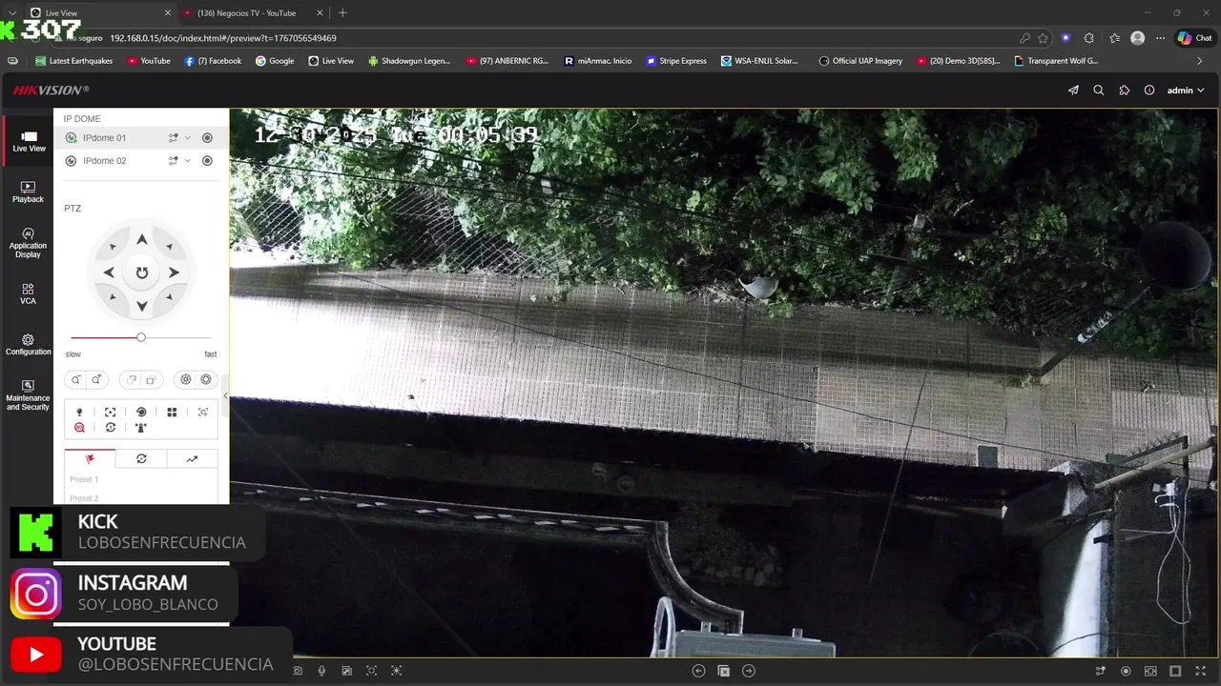Click the paper plane icon in header
Viewport: 1221px width, 686px height.
coord(1073,91)
